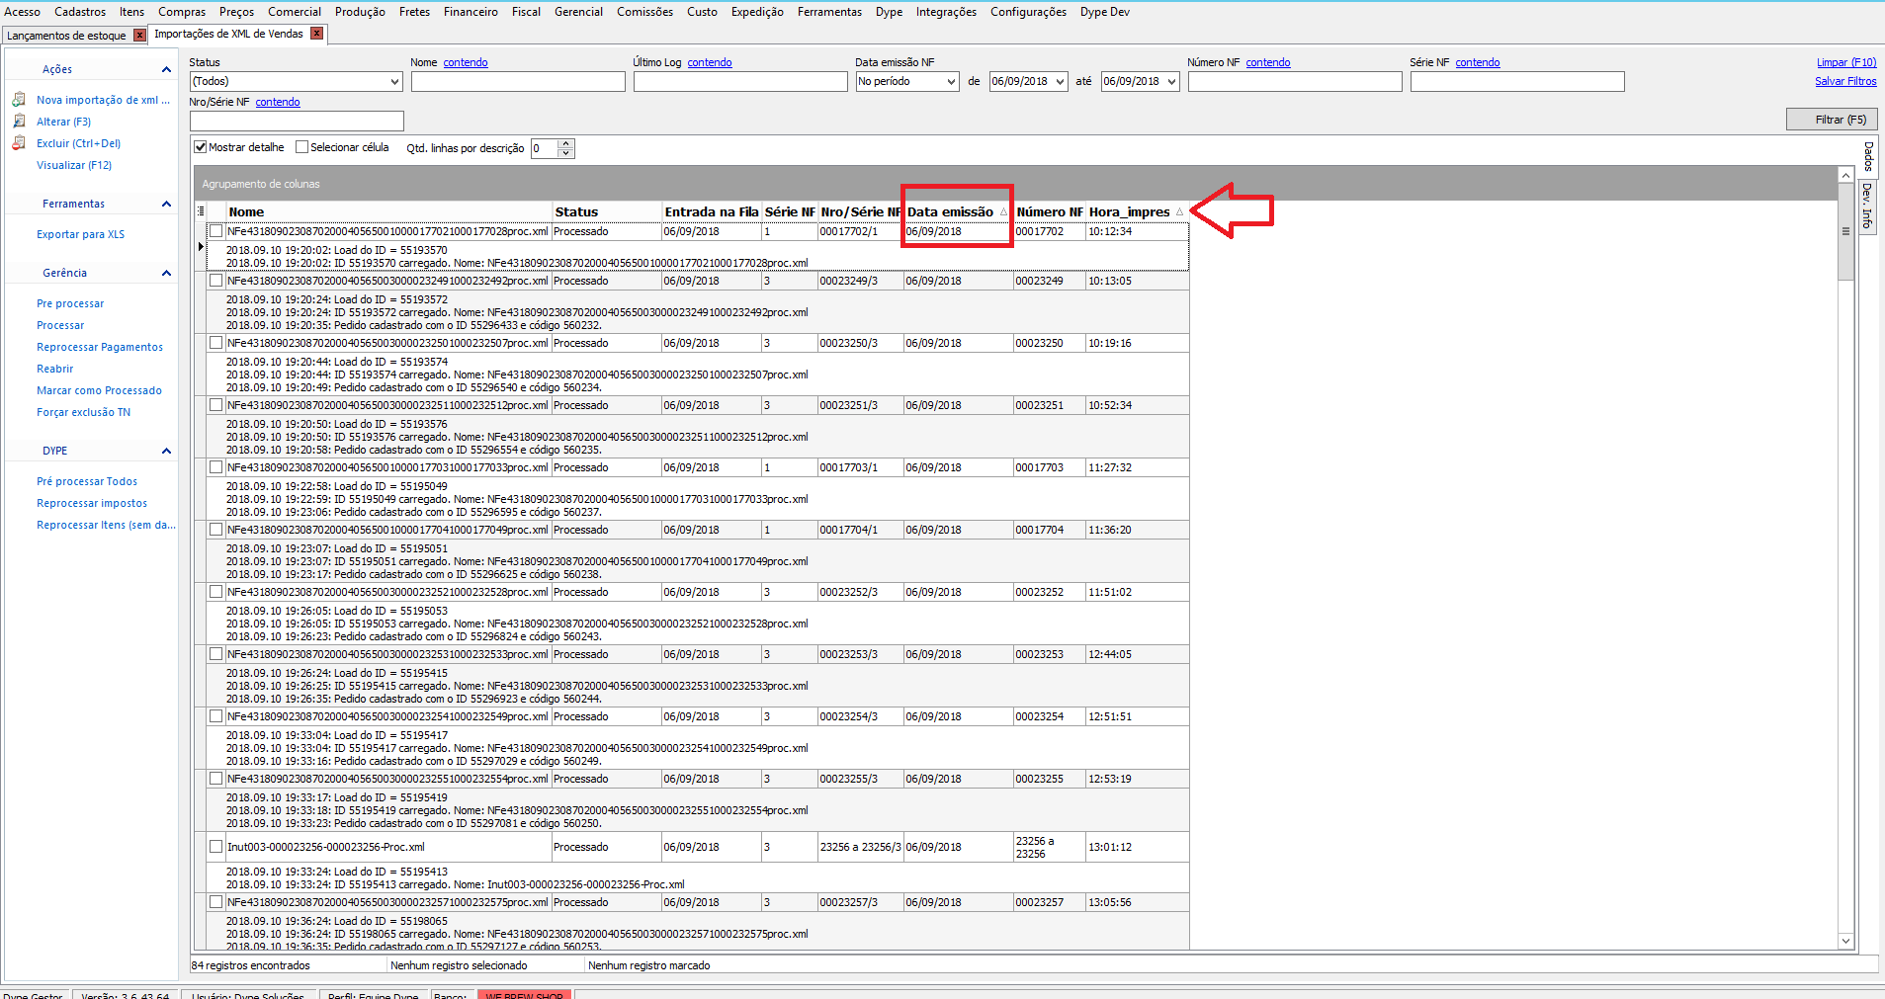This screenshot has height=999, width=1885.
Task: Check the row for NF 00023250/3
Action: tap(215, 343)
